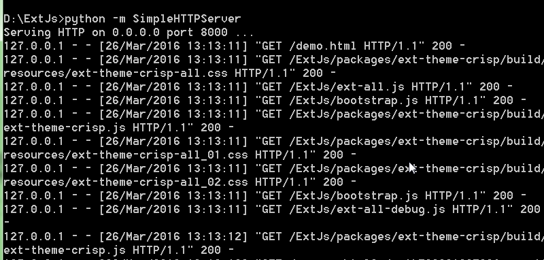Click ext-theme-crisp-all.css file name
The width and height of the screenshot is (544, 260).
[150, 74]
